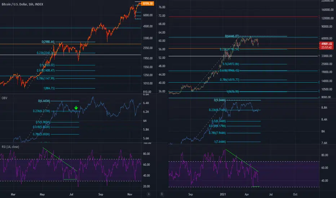Click the Bitcoin / U.S. Dollar chart title
Image resolution: width=336 pixels, height=198 pixels.
(x=22, y=4)
